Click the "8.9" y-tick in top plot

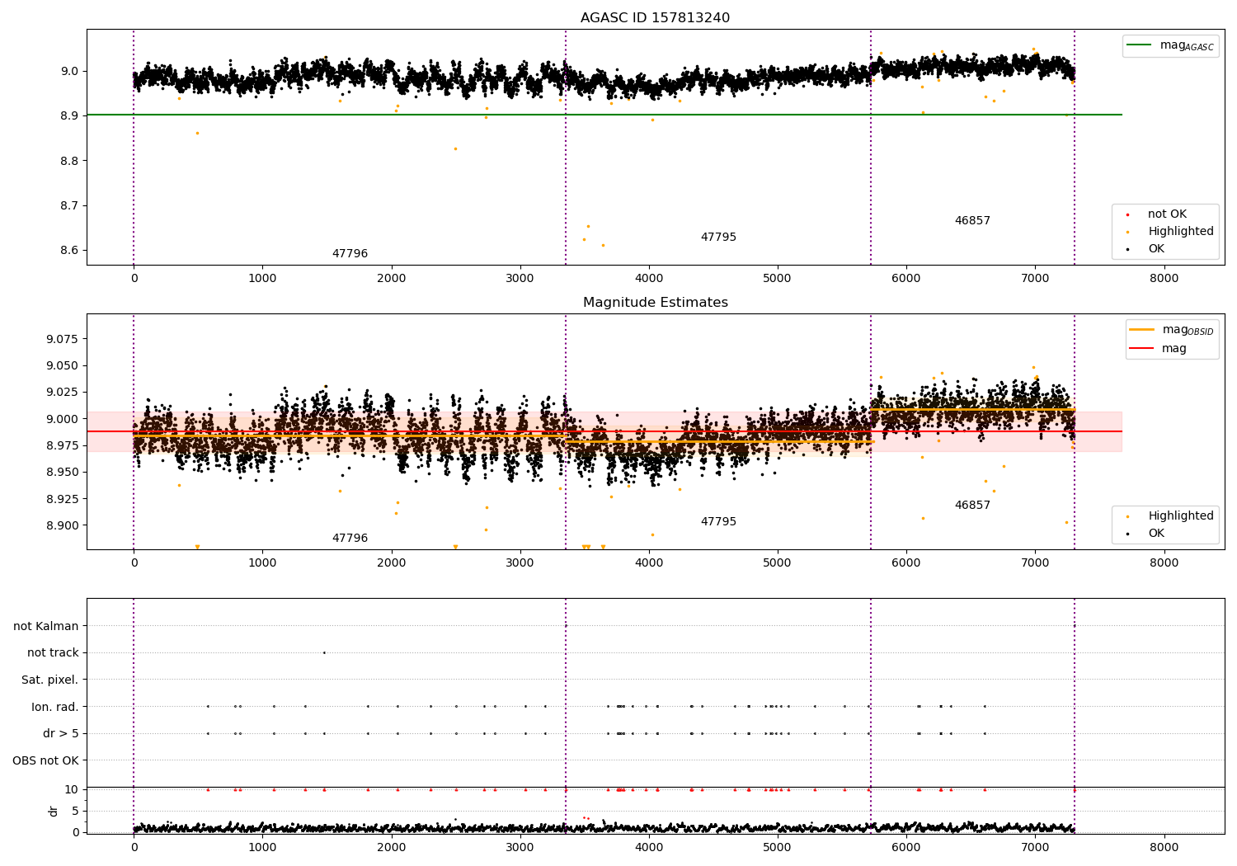pyautogui.click(x=69, y=116)
